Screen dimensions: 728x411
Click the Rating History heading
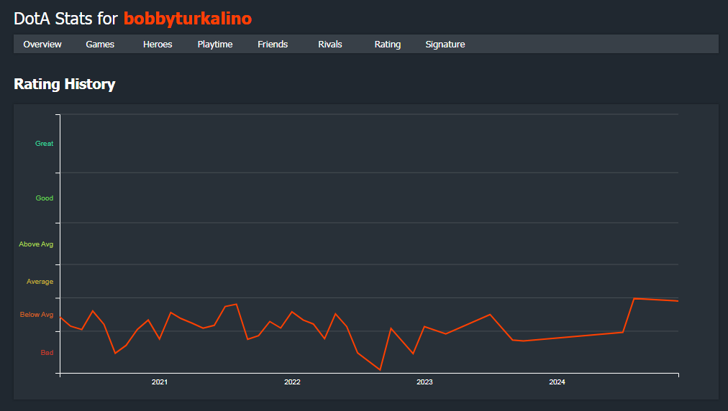[65, 84]
